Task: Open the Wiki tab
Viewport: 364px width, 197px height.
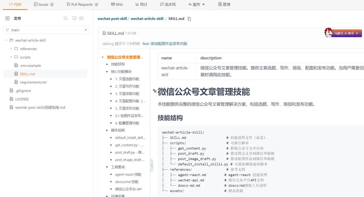Action: tap(117, 4)
